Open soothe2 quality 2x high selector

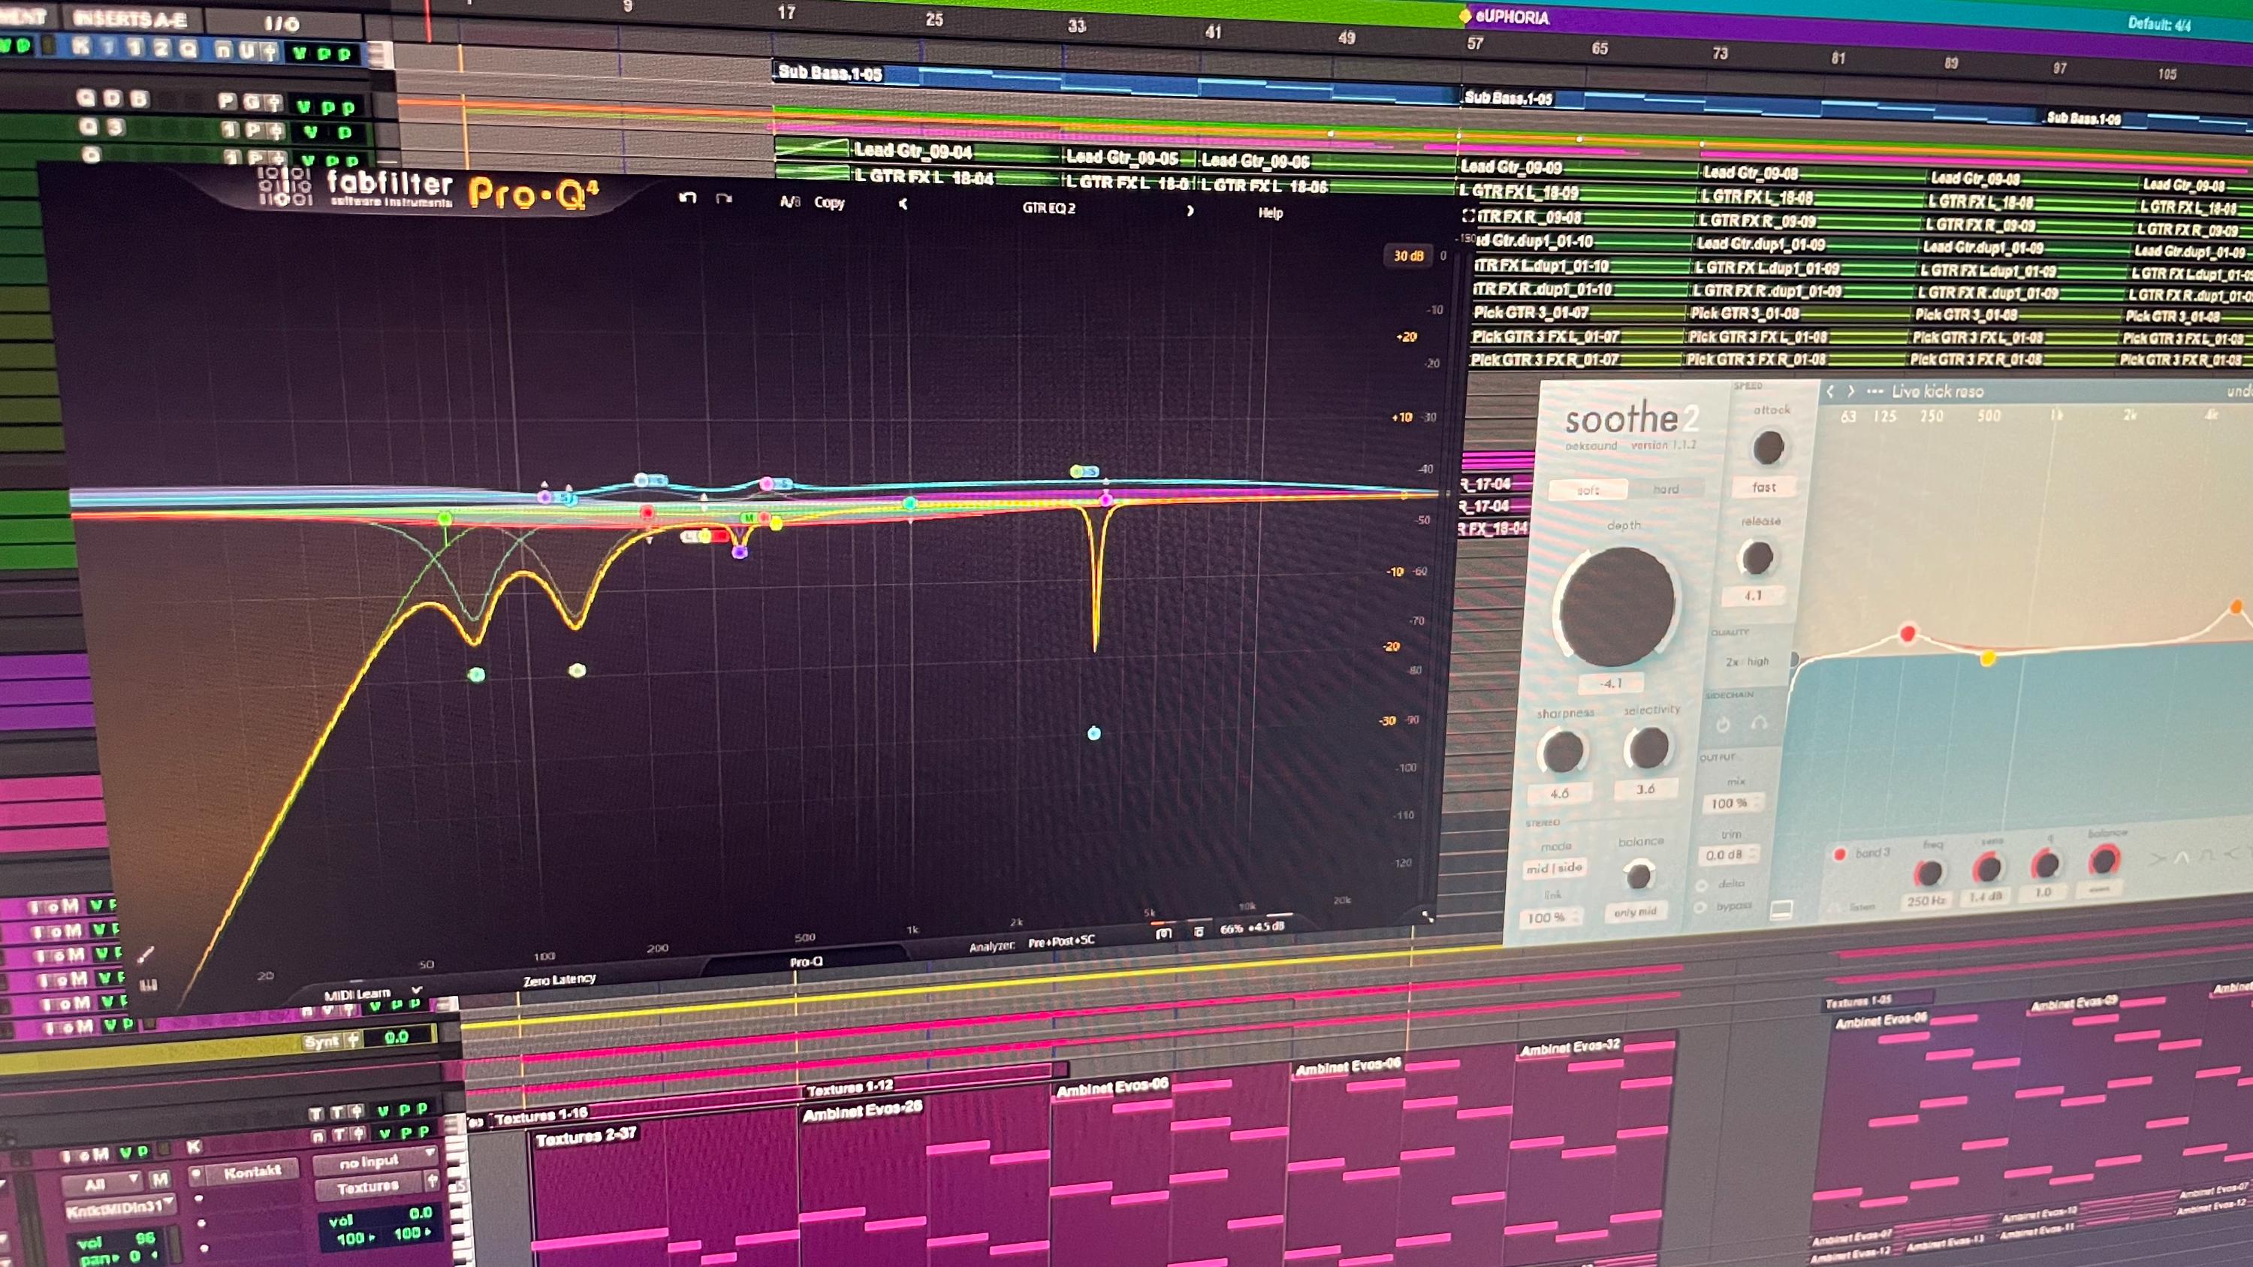(1748, 662)
